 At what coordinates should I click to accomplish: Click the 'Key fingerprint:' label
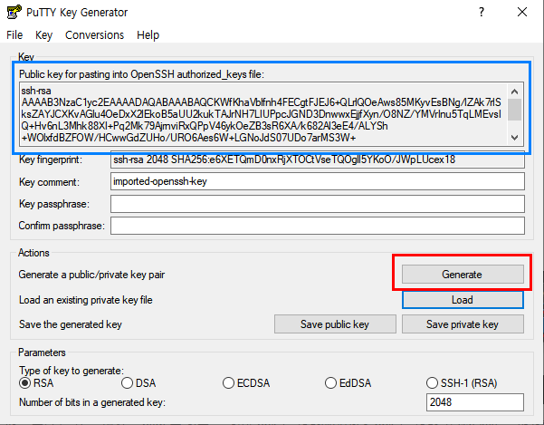pyautogui.click(x=51, y=159)
